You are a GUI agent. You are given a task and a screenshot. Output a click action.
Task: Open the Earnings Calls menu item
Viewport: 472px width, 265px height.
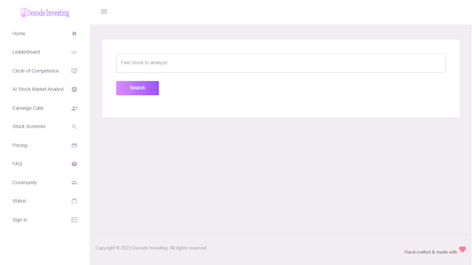[44, 108]
